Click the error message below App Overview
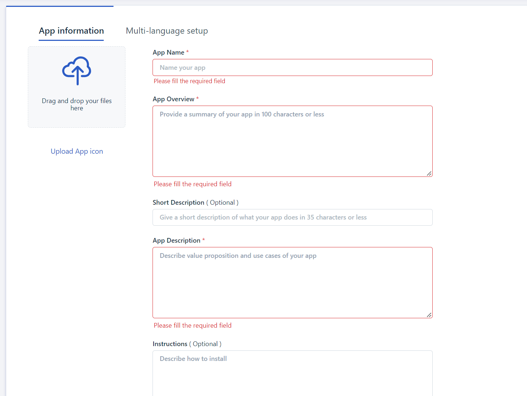Image resolution: width=527 pixels, height=396 pixels. pos(192,184)
